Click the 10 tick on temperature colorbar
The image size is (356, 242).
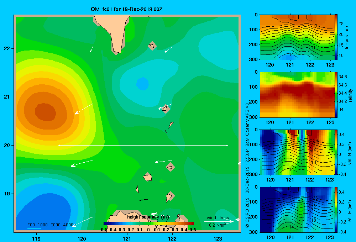[341, 56]
